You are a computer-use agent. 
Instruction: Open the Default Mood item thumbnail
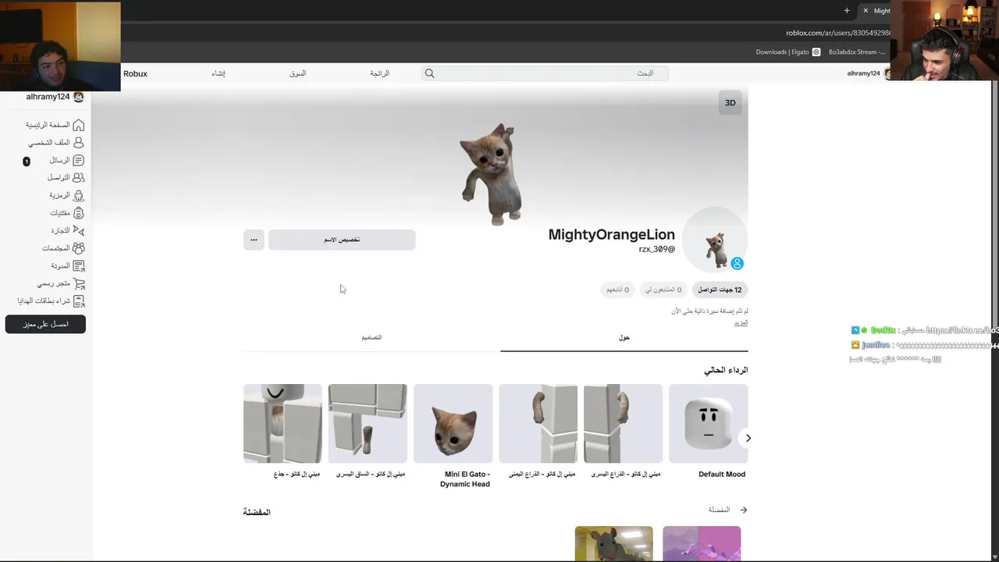click(x=709, y=424)
